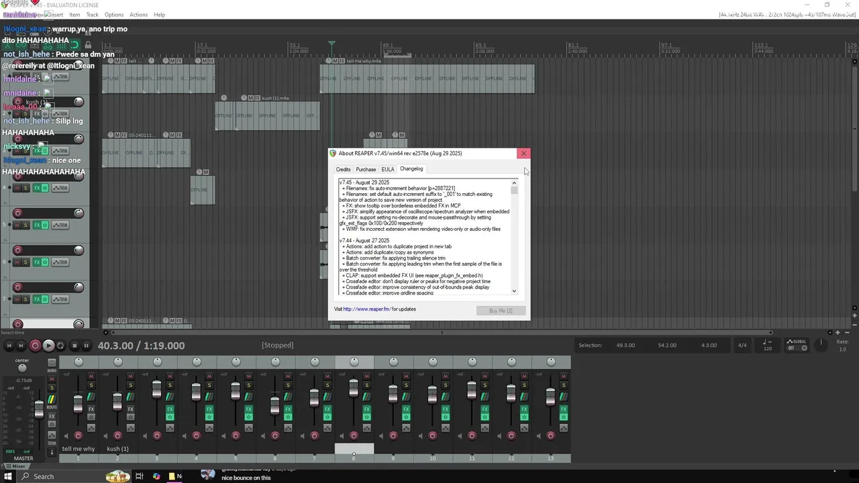Record-arm mixer channel 6

click(x=275, y=436)
